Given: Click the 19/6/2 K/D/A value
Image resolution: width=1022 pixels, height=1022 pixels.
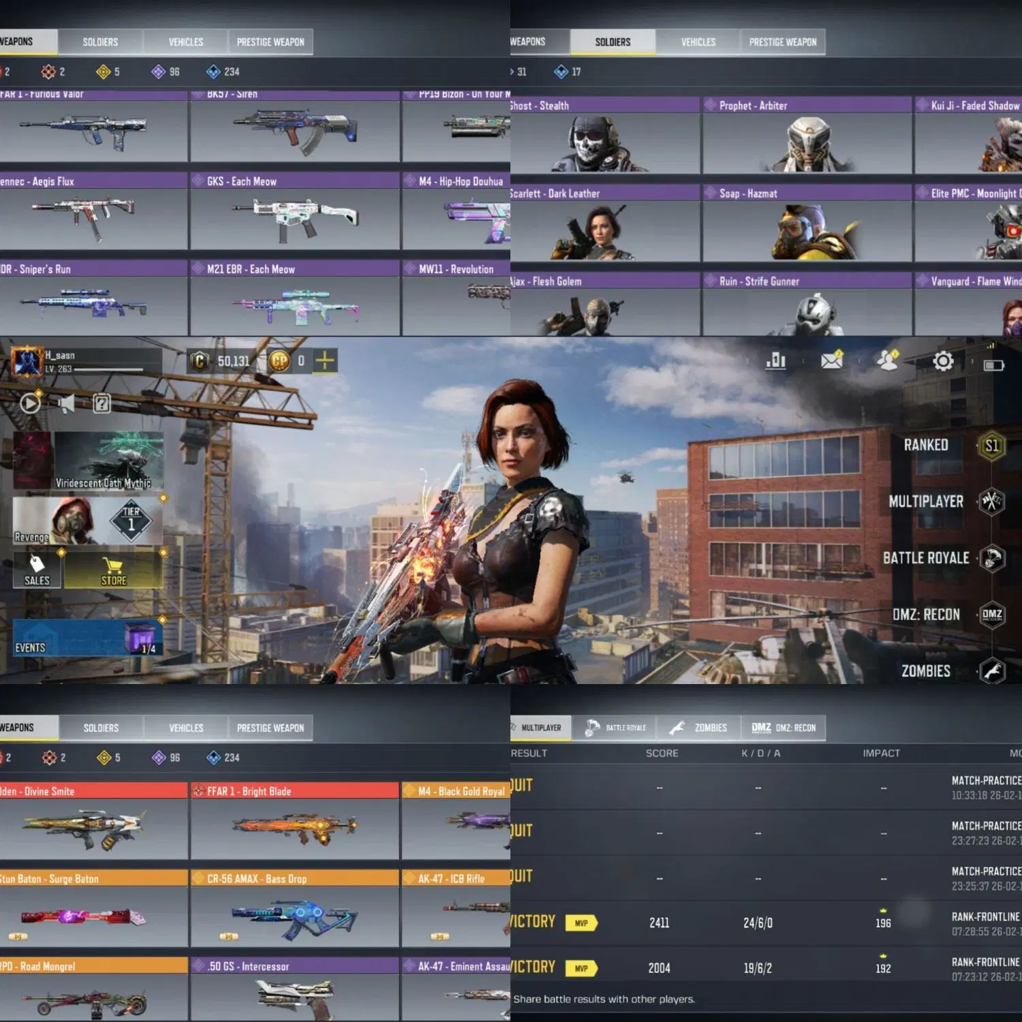Looking at the screenshot, I should pos(758,968).
